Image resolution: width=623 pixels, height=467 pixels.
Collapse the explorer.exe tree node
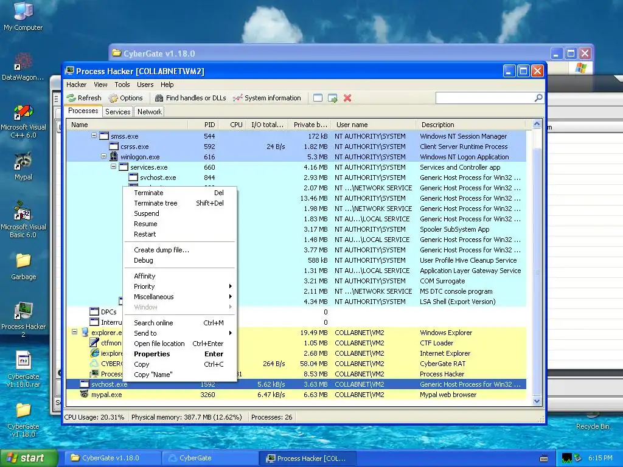click(x=74, y=331)
